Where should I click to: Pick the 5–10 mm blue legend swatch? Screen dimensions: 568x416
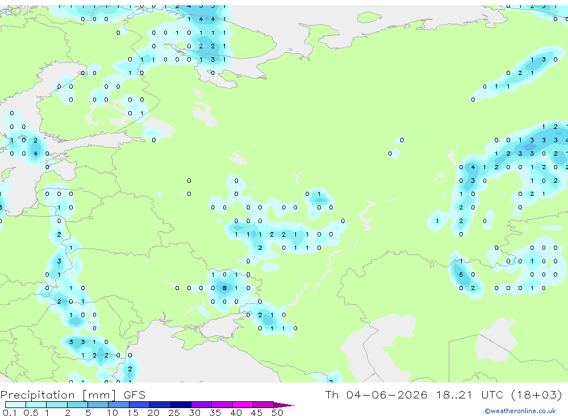click(x=98, y=405)
